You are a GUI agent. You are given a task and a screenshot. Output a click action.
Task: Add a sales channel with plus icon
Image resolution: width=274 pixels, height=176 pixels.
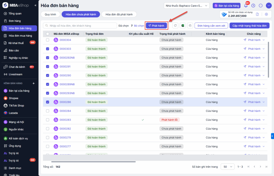(x=33, y=83)
